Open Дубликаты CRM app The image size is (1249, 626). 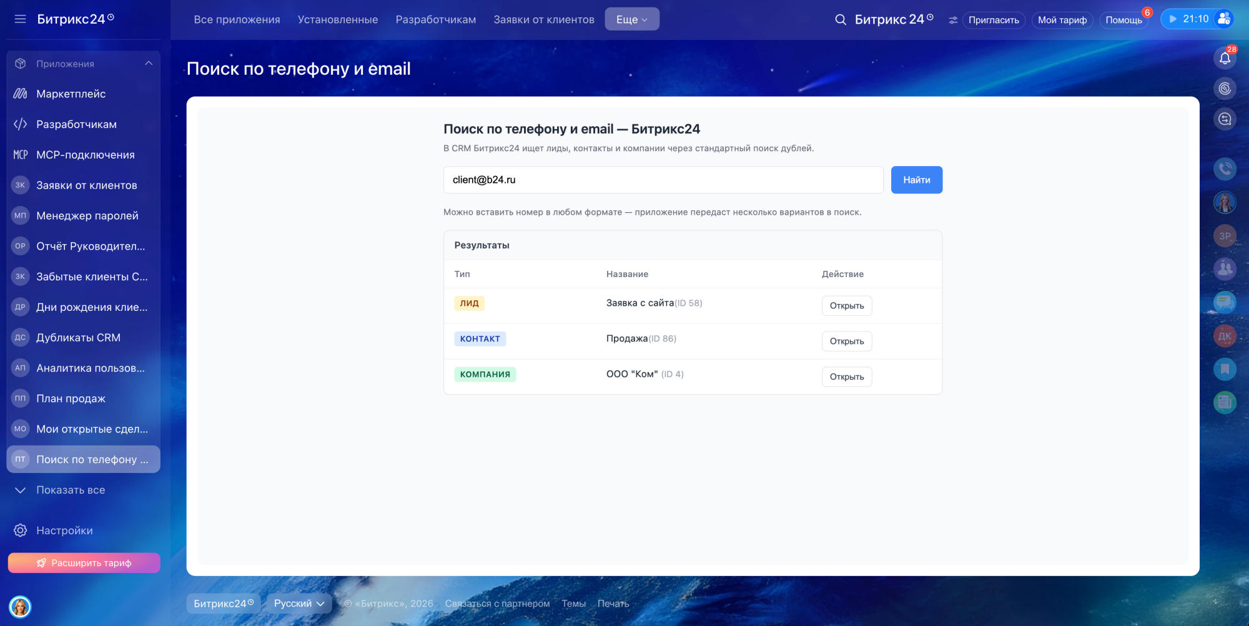(x=83, y=338)
